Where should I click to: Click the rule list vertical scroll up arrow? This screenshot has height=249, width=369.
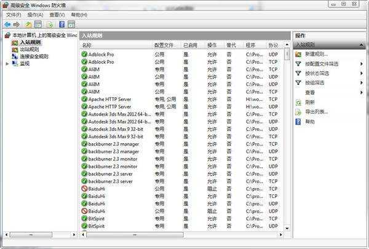coord(287,44)
